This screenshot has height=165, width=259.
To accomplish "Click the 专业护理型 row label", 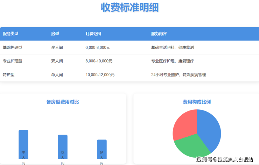I will tap(12, 61).
